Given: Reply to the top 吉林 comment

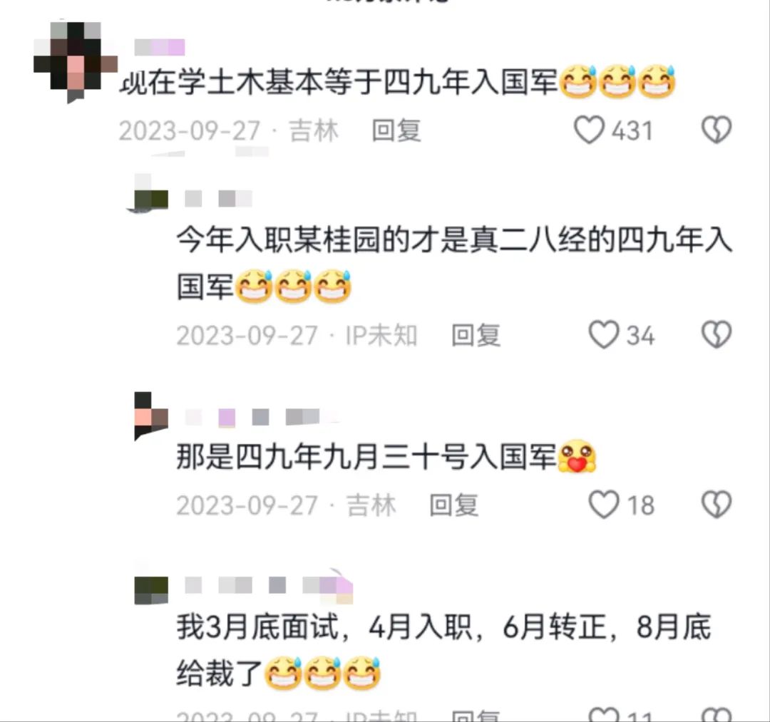Looking at the screenshot, I should coord(396,130).
